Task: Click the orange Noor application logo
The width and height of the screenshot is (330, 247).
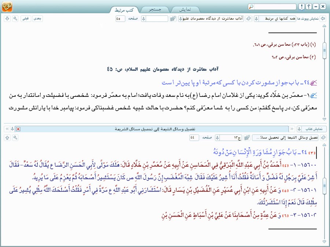Action: (x=7, y=7)
